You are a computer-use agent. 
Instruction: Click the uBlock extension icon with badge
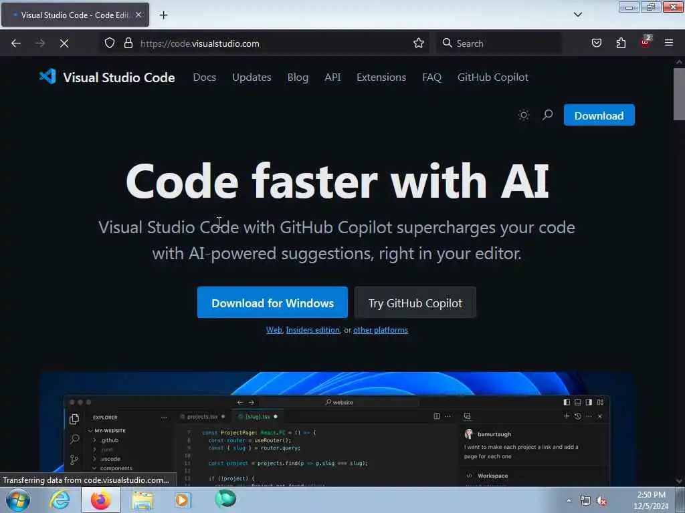coord(646,42)
